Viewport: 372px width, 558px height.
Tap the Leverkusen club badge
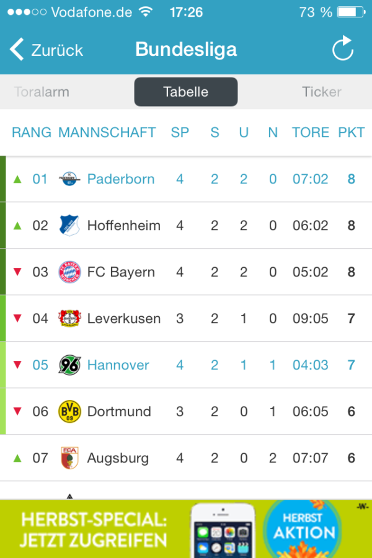tap(70, 318)
